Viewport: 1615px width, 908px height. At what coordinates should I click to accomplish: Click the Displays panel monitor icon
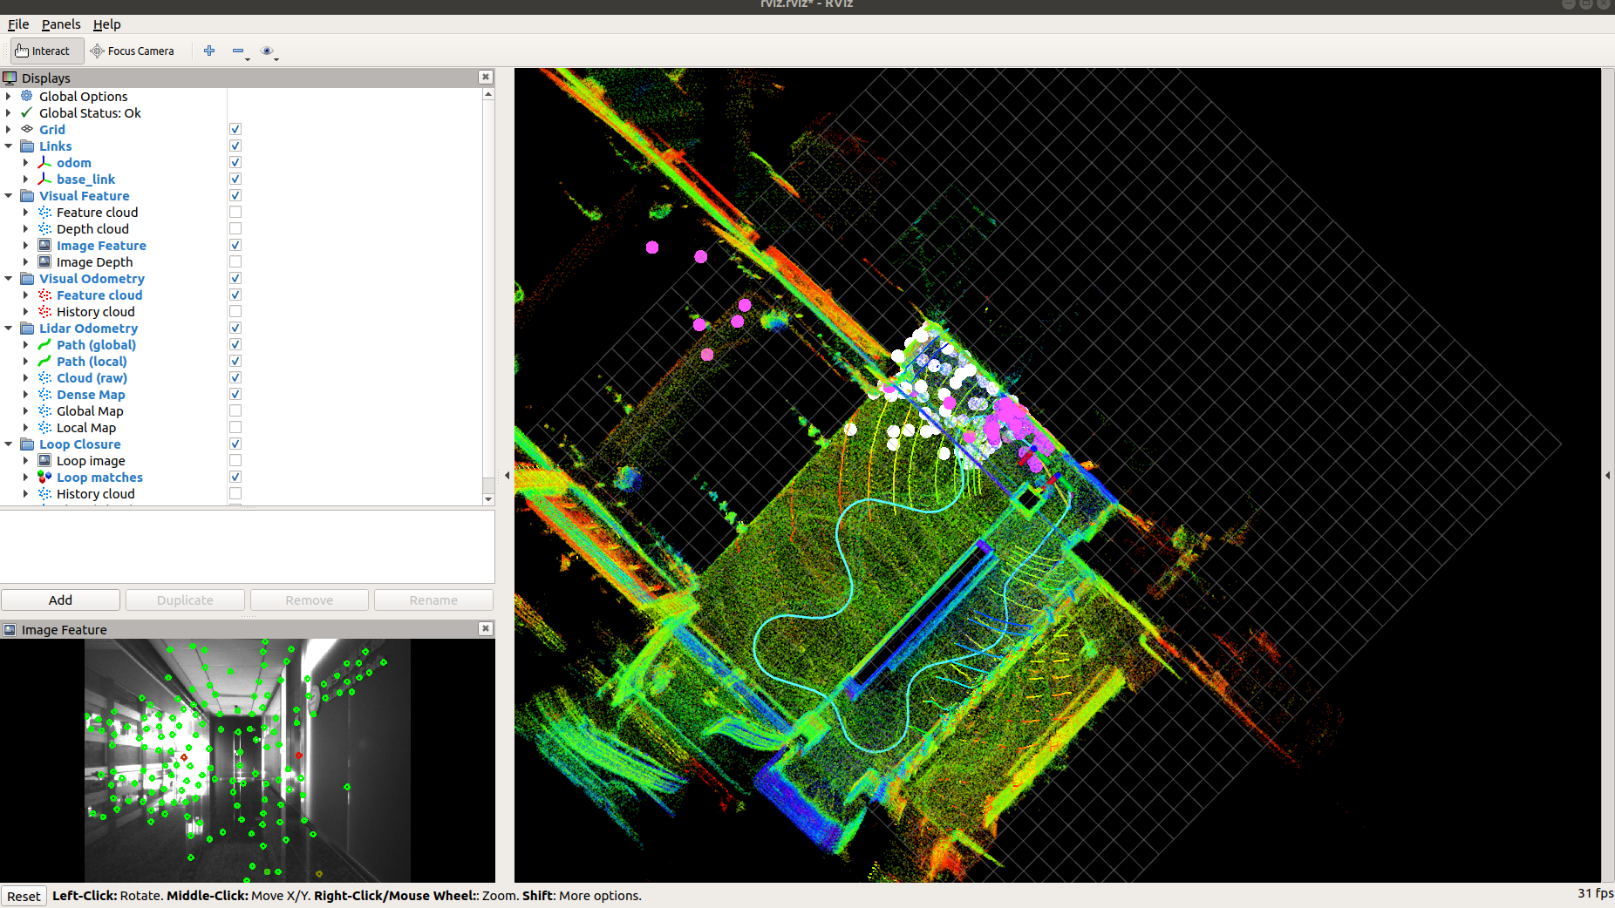10,78
